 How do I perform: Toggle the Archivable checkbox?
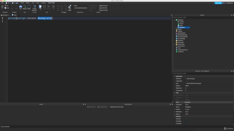click(x=186, y=121)
